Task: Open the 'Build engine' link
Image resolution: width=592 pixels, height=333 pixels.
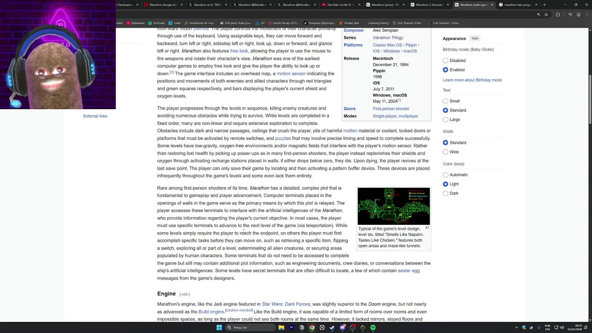Action: [x=211, y=312]
